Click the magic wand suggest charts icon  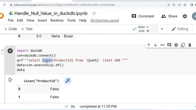pyautogui.click(x=68, y=81)
